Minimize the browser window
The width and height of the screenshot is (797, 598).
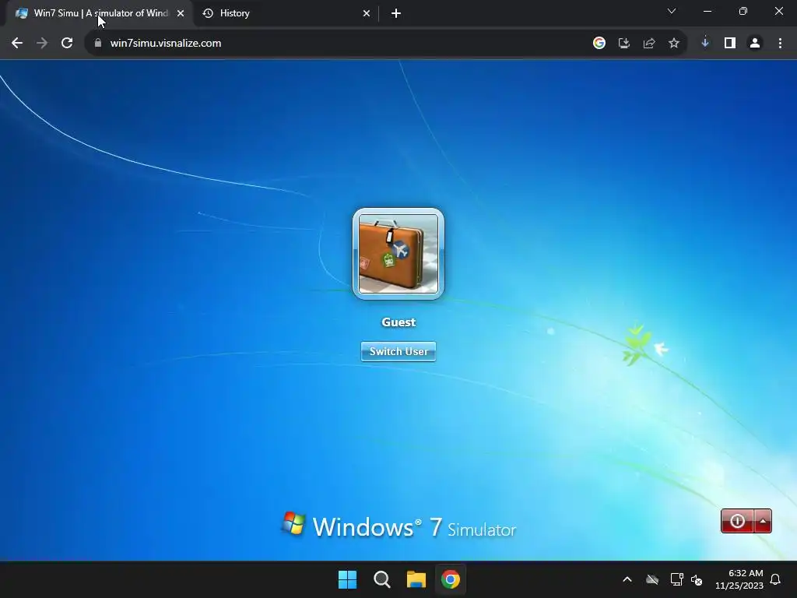707,11
